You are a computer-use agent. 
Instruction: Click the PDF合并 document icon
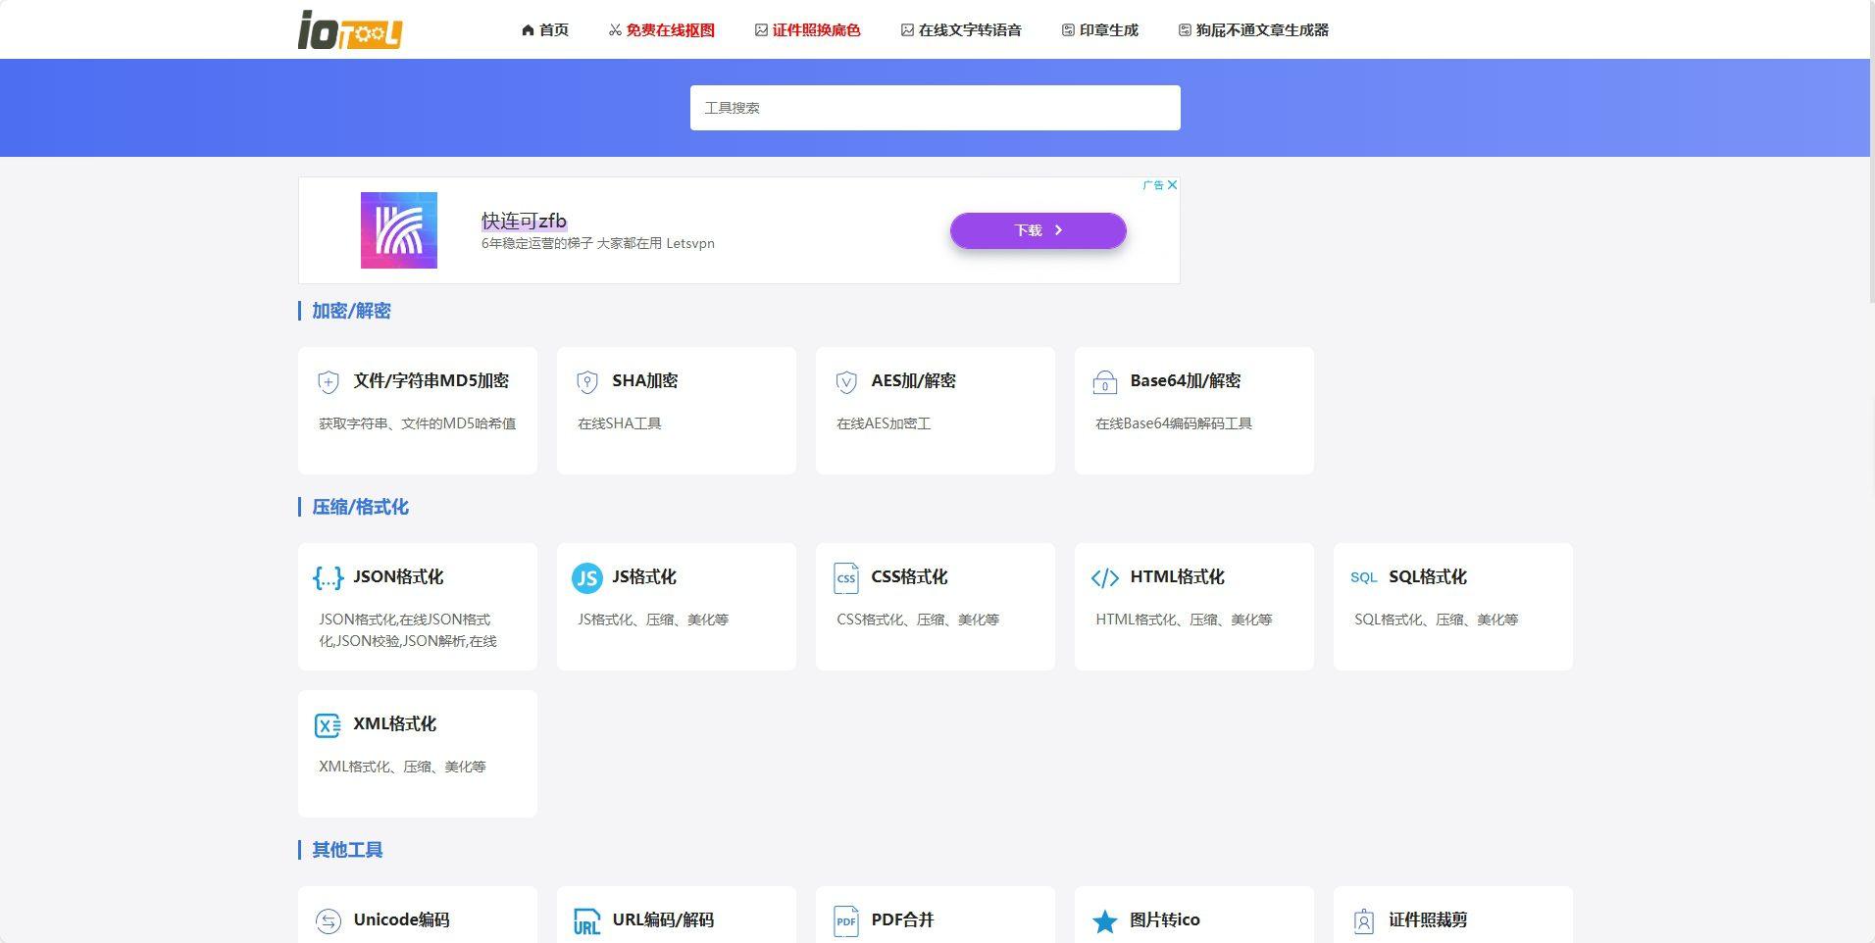(x=845, y=921)
